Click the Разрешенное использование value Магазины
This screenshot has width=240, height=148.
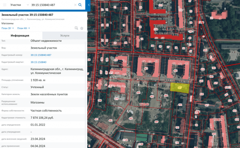click(x=38, y=102)
